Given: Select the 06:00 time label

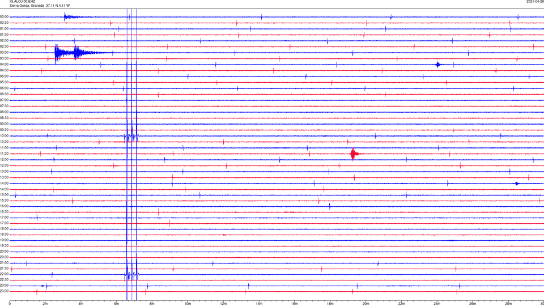Looking at the screenshot, I should tap(5, 88).
